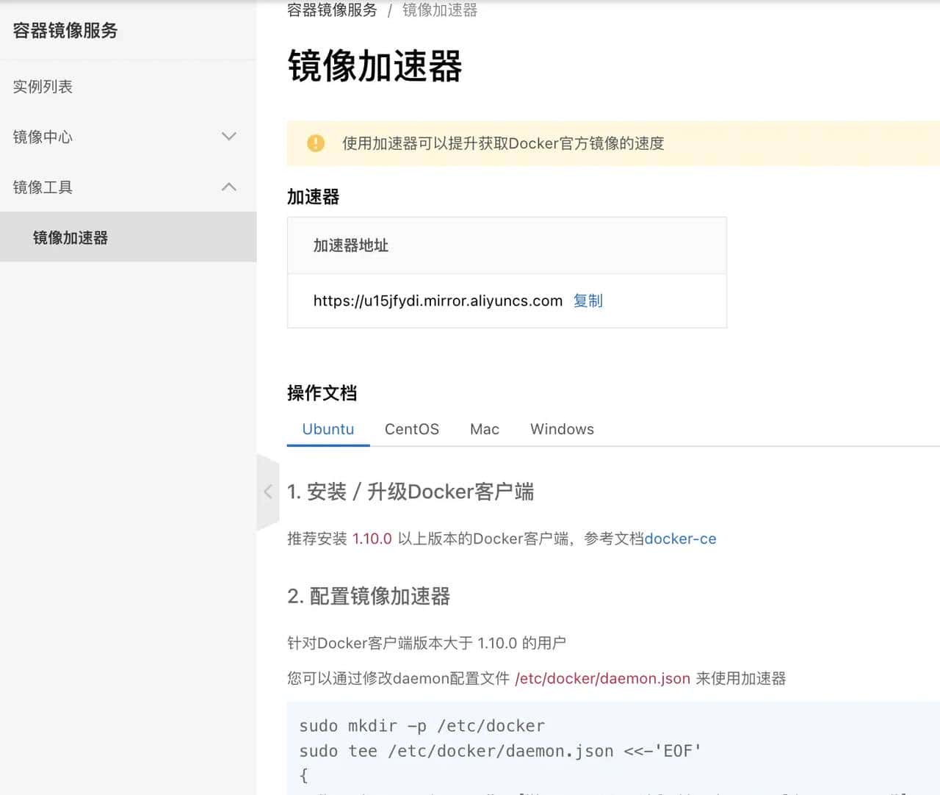This screenshot has height=795, width=940.
Task: Switch to the CentOS tab
Action: pos(412,429)
